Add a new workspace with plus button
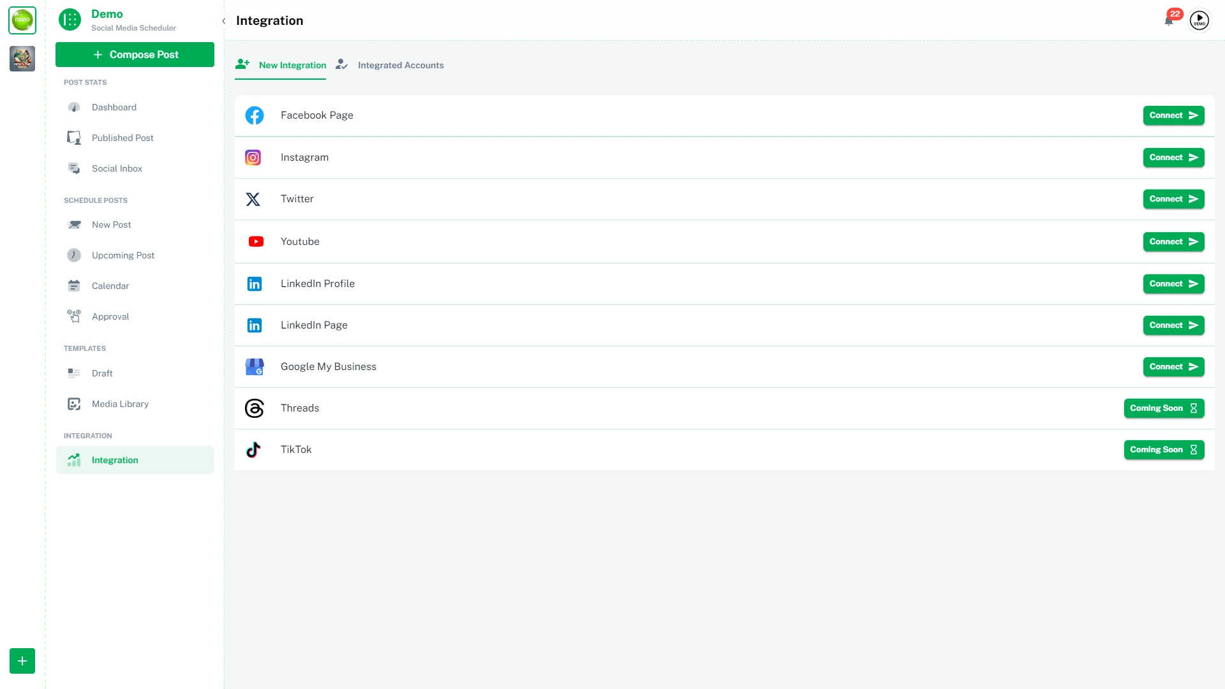This screenshot has height=689, width=1225. (22, 661)
